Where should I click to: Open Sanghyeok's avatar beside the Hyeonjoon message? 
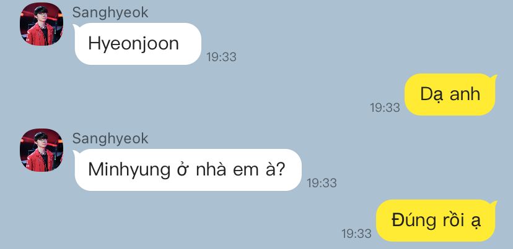(42, 24)
